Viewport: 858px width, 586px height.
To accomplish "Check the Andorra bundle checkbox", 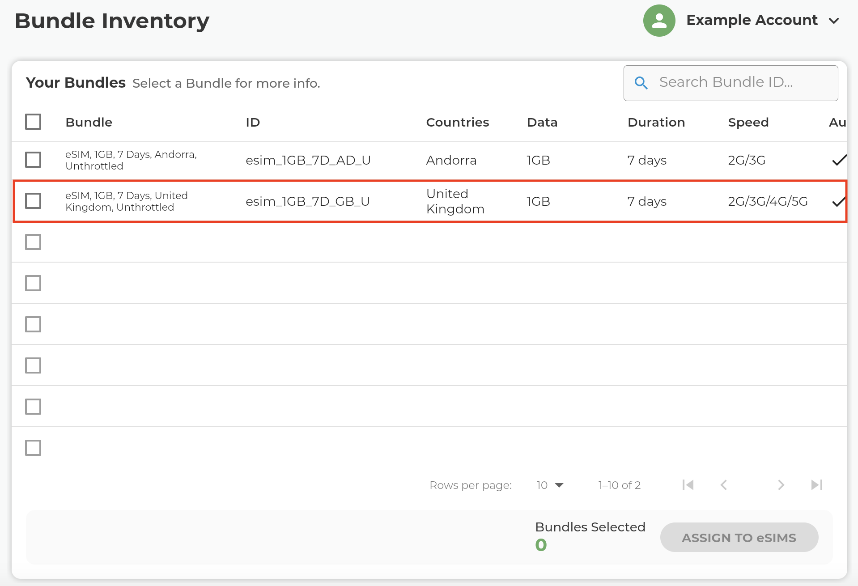I will tap(33, 160).
